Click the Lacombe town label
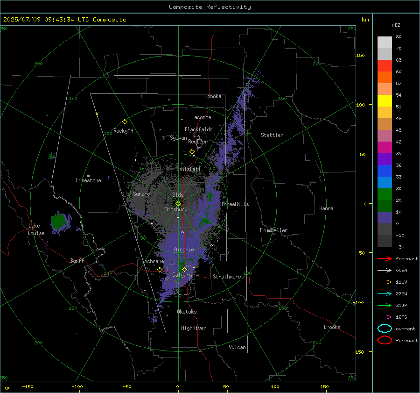This screenshot has width=420, height=393. (x=201, y=117)
